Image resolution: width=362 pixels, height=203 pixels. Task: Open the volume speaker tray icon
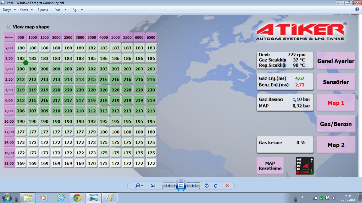click(334, 198)
